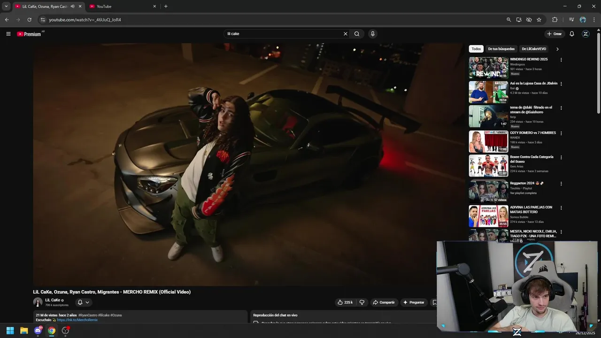Open options for Reggaeton 2024 playlist

coord(561,184)
